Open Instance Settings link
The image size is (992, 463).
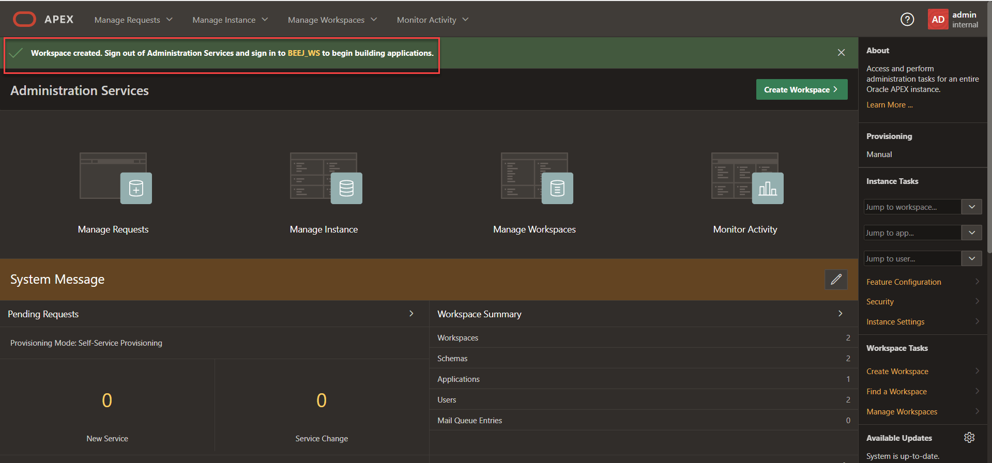point(895,322)
